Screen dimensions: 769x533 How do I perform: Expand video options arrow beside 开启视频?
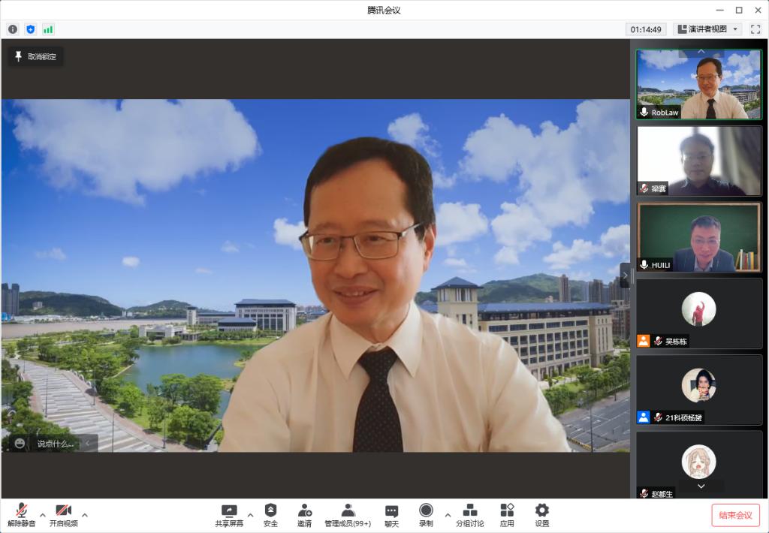point(85,515)
